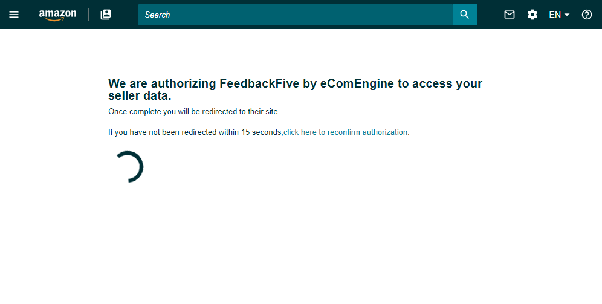Image resolution: width=602 pixels, height=304 pixels.
Task: Open the help question mark icon
Action: tap(586, 15)
